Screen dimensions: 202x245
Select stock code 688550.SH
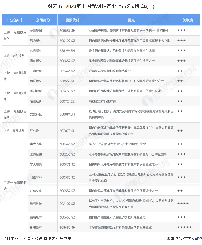67,81
